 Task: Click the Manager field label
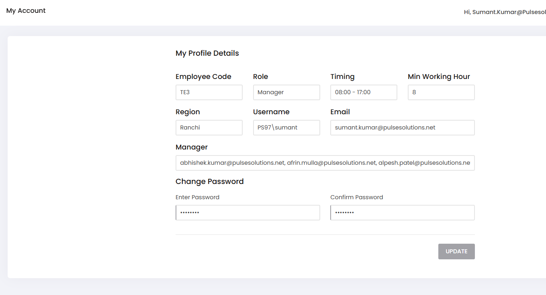tap(192, 147)
